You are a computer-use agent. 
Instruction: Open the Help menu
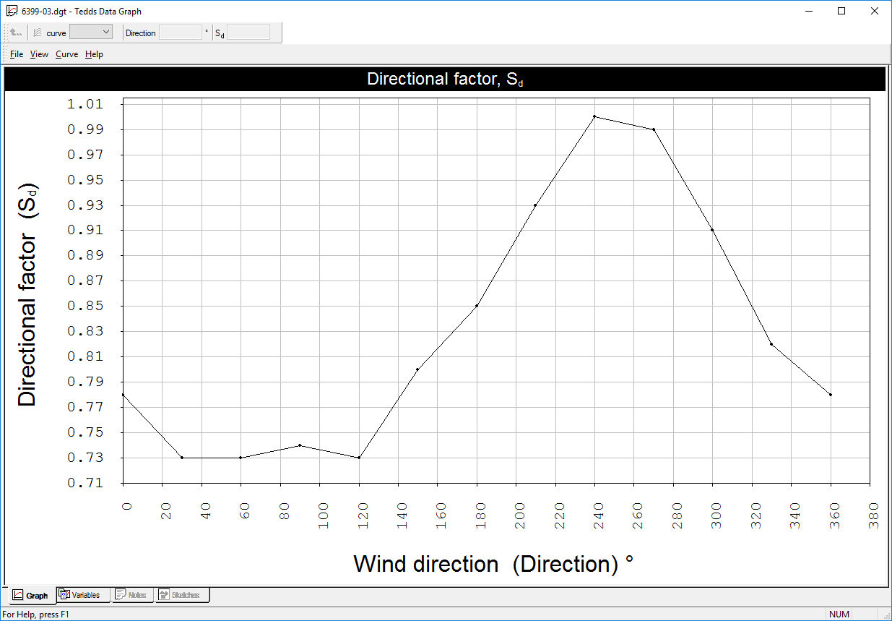click(93, 53)
